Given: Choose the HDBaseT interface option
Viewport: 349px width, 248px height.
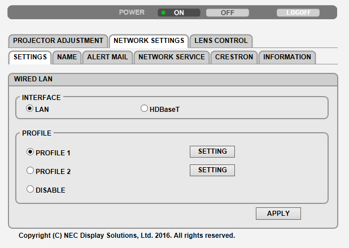Looking at the screenshot, I should 144,108.
